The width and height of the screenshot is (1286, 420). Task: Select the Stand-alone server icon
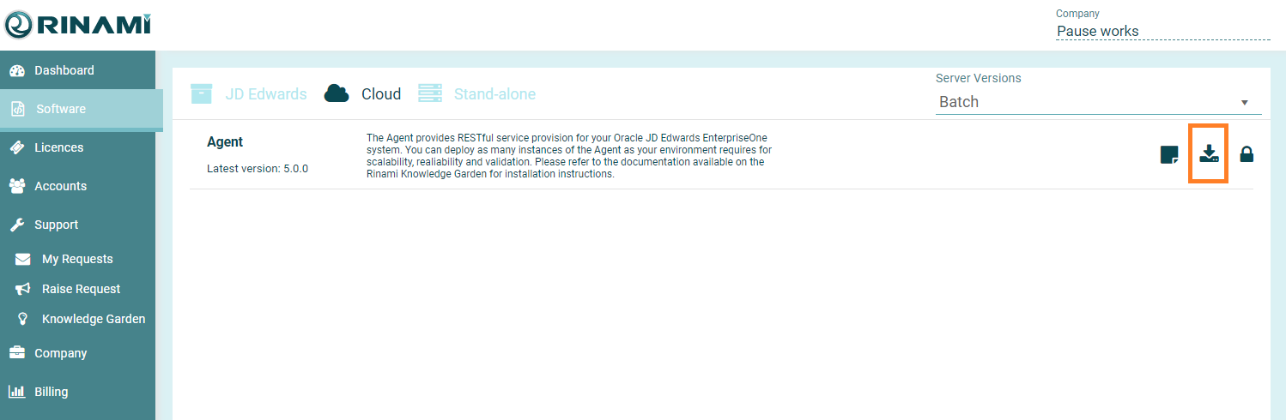point(430,93)
